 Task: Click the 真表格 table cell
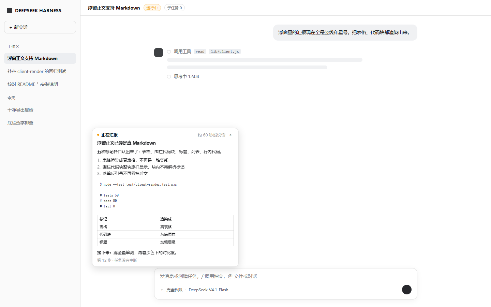(x=196, y=227)
